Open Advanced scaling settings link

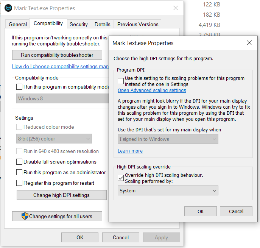pos(152,90)
